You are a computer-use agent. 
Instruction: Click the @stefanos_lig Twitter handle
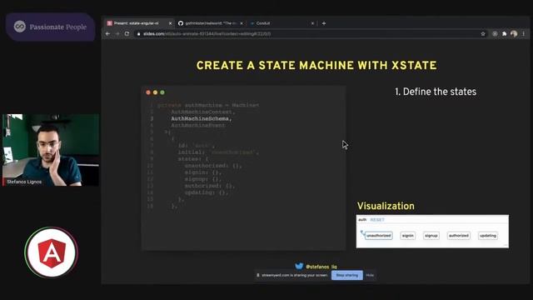tap(321, 267)
